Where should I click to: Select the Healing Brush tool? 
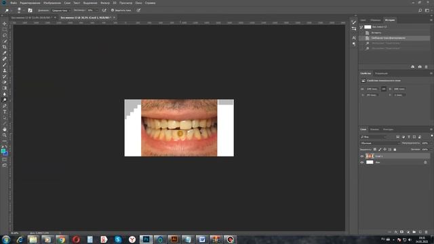(x=5, y=59)
